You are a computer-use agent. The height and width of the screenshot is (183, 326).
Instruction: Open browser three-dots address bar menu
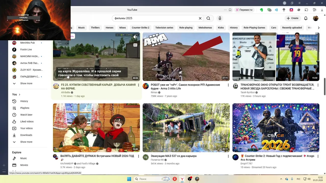[x=225, y=10]
